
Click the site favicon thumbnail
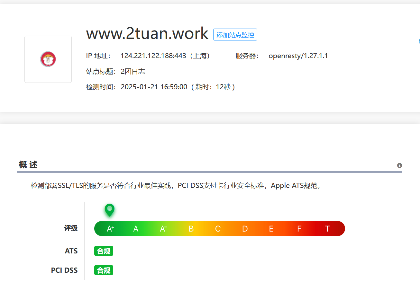click(48, 59)
